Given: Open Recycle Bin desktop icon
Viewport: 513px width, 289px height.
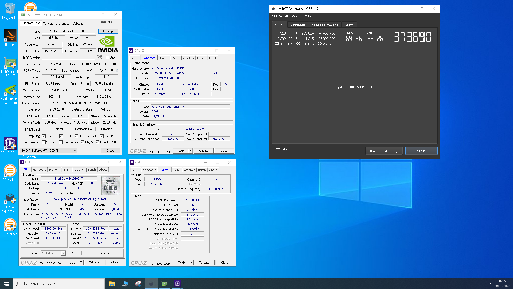Looking at the screenshot, I should coord(10,11).
